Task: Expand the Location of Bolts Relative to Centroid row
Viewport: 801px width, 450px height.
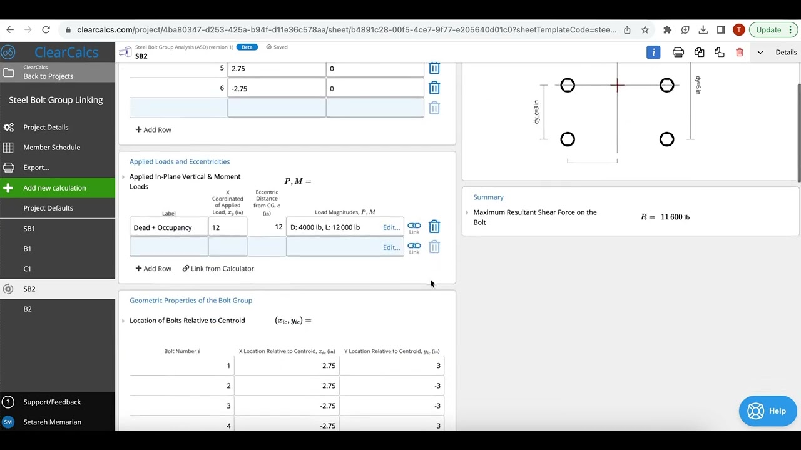Action: click(x=123, y=321)
